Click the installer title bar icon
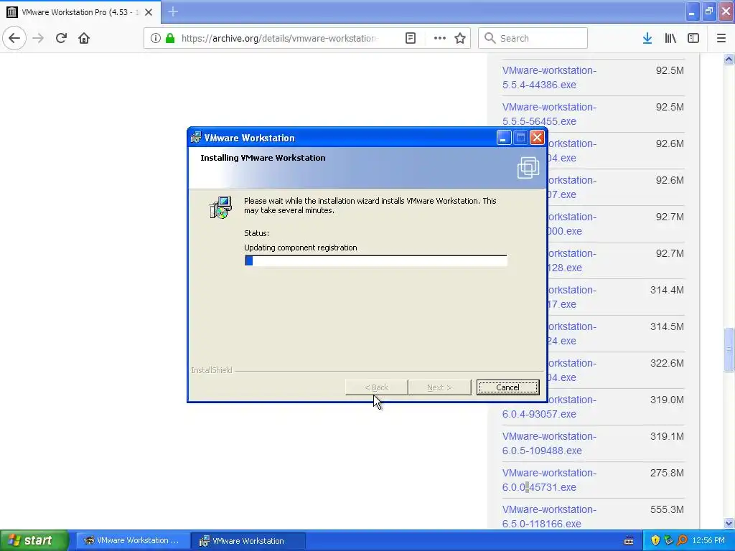The image size is (735, 551). 196,137
